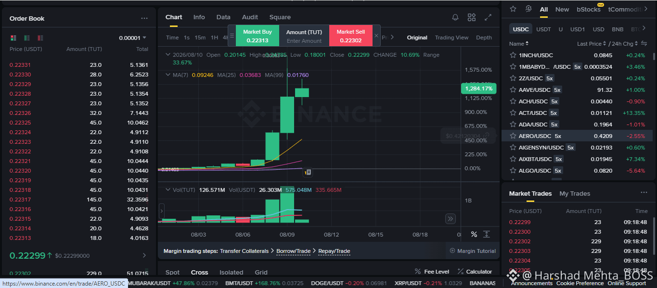The width and height of the screenshot is (657, 288).
Task: Switch to My Trades tab
Action: pos(575,193)
